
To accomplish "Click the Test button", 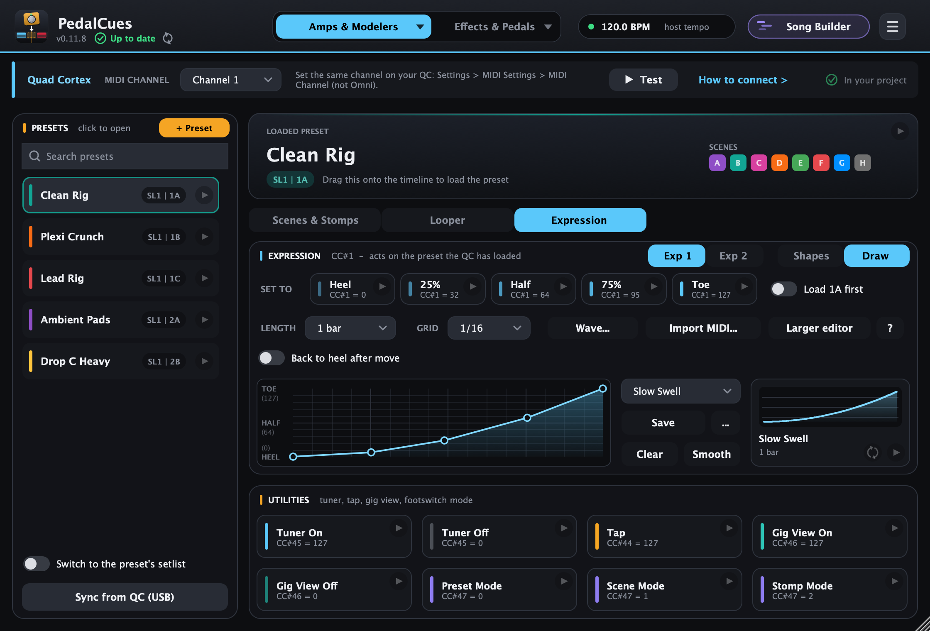I will (644, 80).
